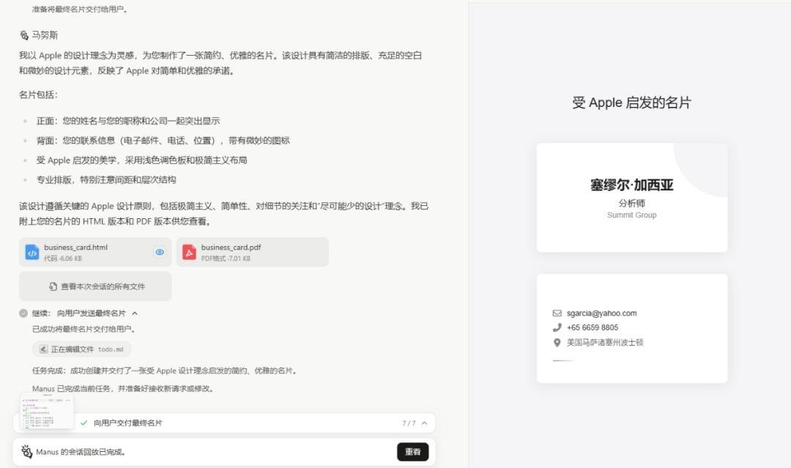Open the 正在编辑文件 todo.md chip
The width and height of the screenshot is (791, 468).
click(x=81, y=349)
